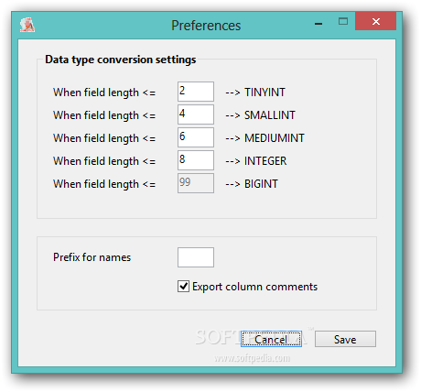Click the SMALLINT field length input
421x392 pixels.
click(x=196, y=114)
